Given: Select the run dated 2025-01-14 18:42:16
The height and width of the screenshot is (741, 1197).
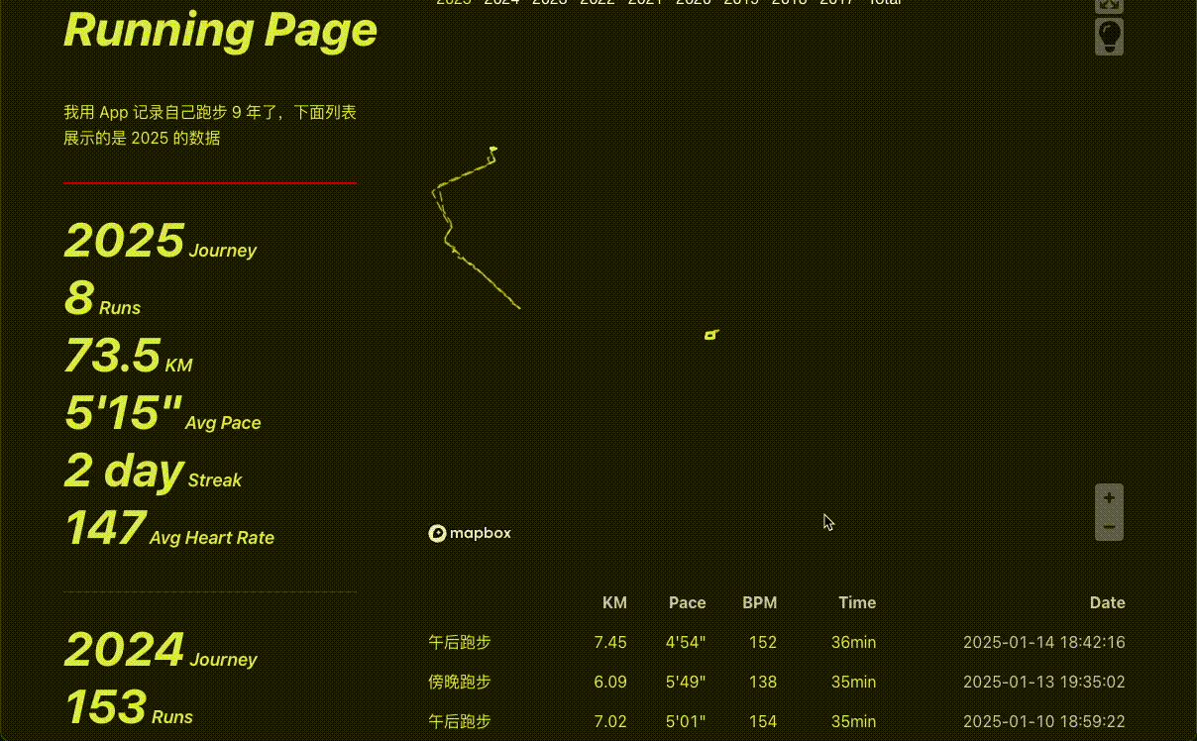Looking at the screenshot, I should point(1043,642).
